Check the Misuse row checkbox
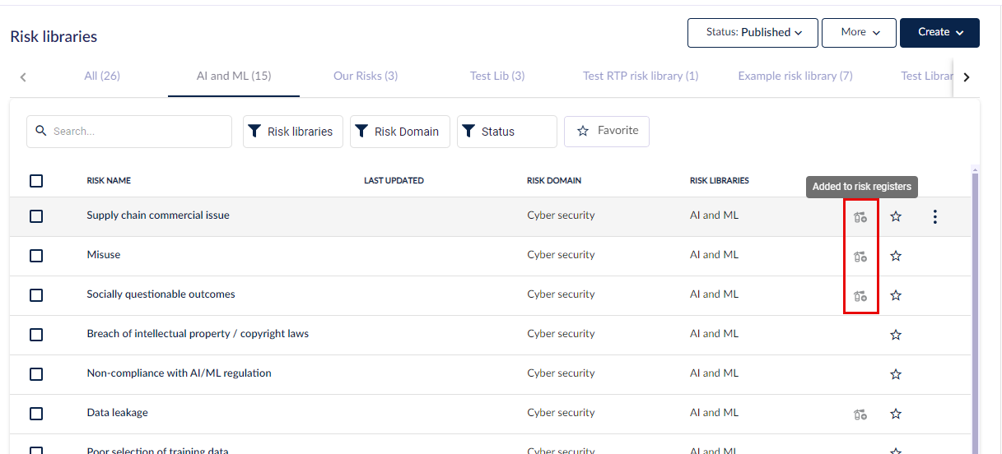Viewport: 1002px width, 454px height. click(x=36, y=256)
